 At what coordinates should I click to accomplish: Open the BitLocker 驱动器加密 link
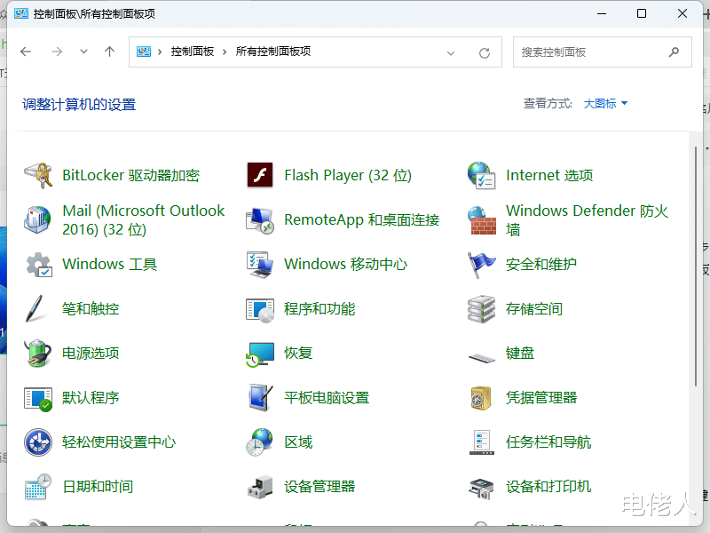(130, 175)
